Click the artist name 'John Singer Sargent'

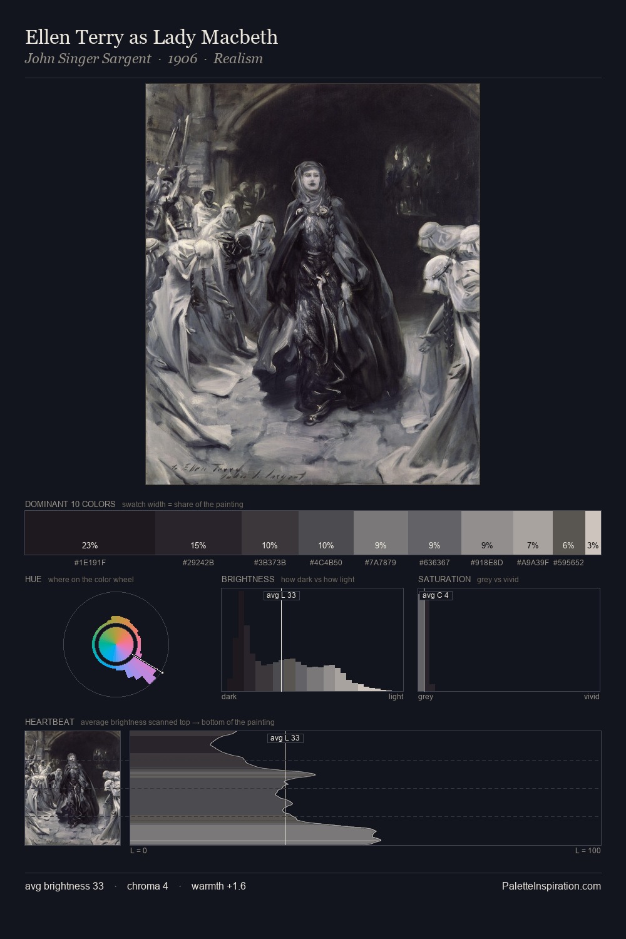point(88,59)
